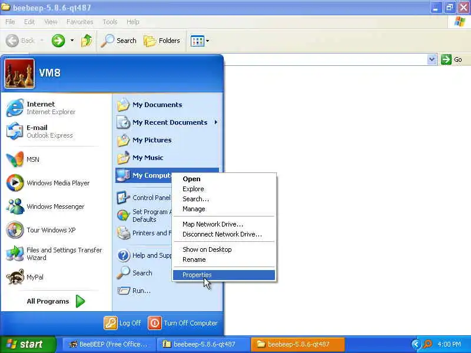Choose Open in context menu
471x353 pixels.
tap(224, 179)
